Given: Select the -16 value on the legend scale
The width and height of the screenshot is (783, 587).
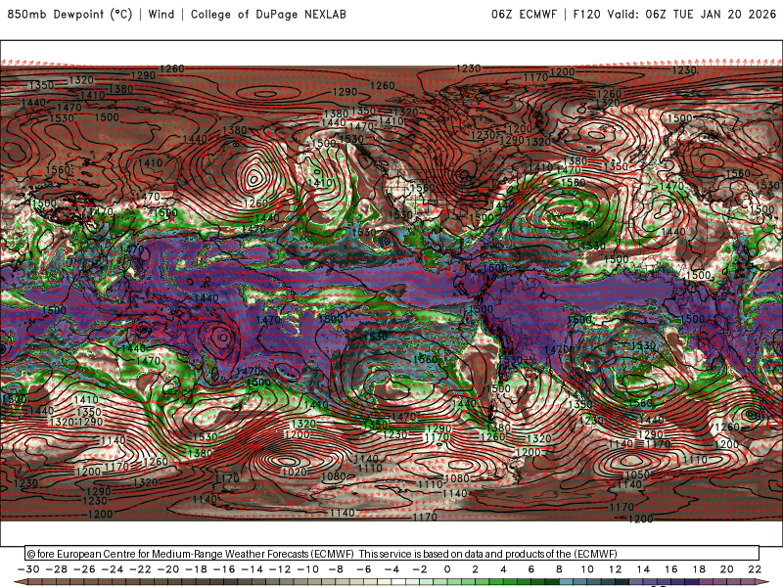Looking at the screenshot, I should pos(225,569).
